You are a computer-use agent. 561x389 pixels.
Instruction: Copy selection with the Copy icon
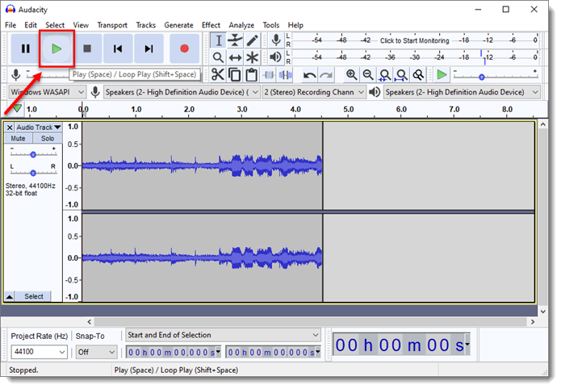(x=235, y=75)
